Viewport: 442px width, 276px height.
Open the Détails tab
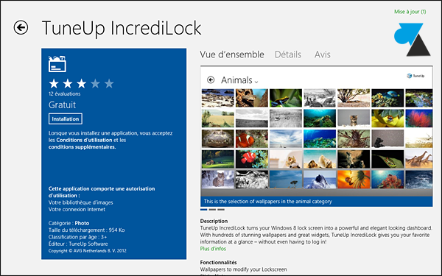[x=288, y=54]
